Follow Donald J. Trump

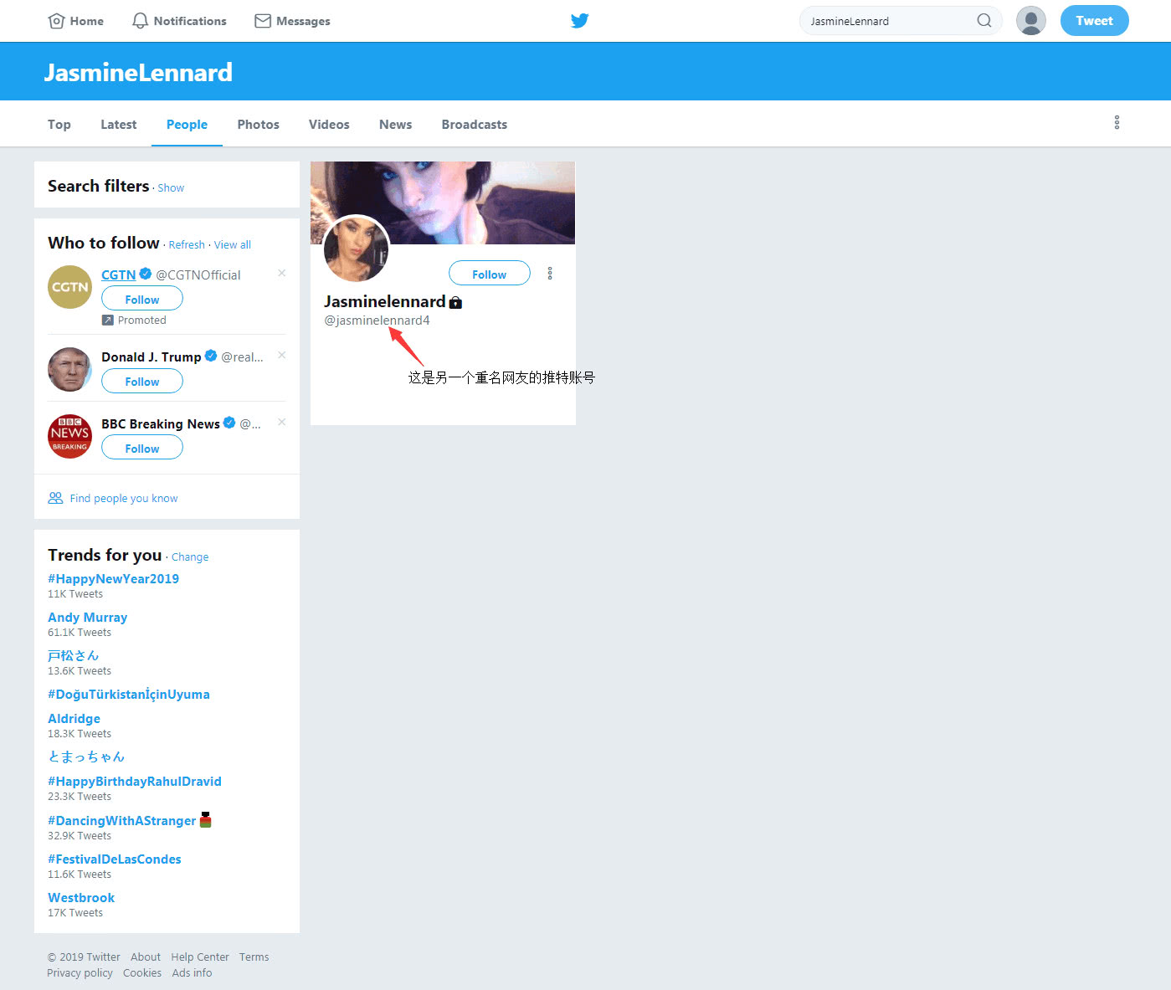click(142, 381)
